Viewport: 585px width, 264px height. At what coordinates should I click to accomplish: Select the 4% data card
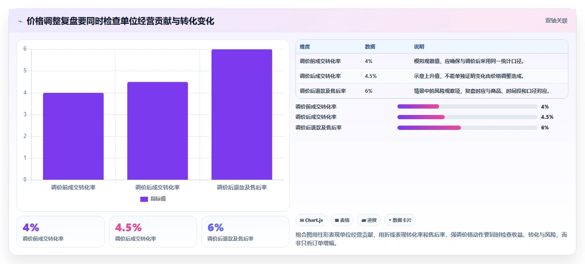click(x=61, y=232)
